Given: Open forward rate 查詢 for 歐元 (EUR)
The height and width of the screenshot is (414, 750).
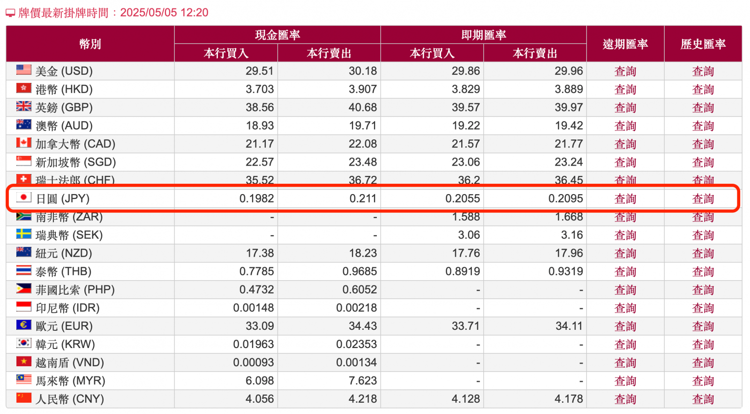Looking at the screenshot, I should (x=625, y=326).
